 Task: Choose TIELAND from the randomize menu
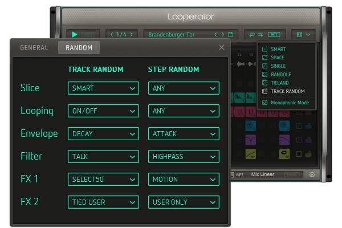[280, 83]
